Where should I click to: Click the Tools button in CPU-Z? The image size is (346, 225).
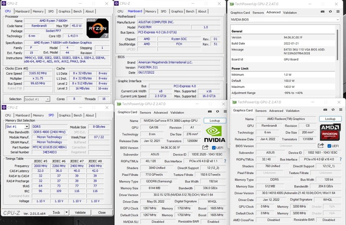click(57, 213)
